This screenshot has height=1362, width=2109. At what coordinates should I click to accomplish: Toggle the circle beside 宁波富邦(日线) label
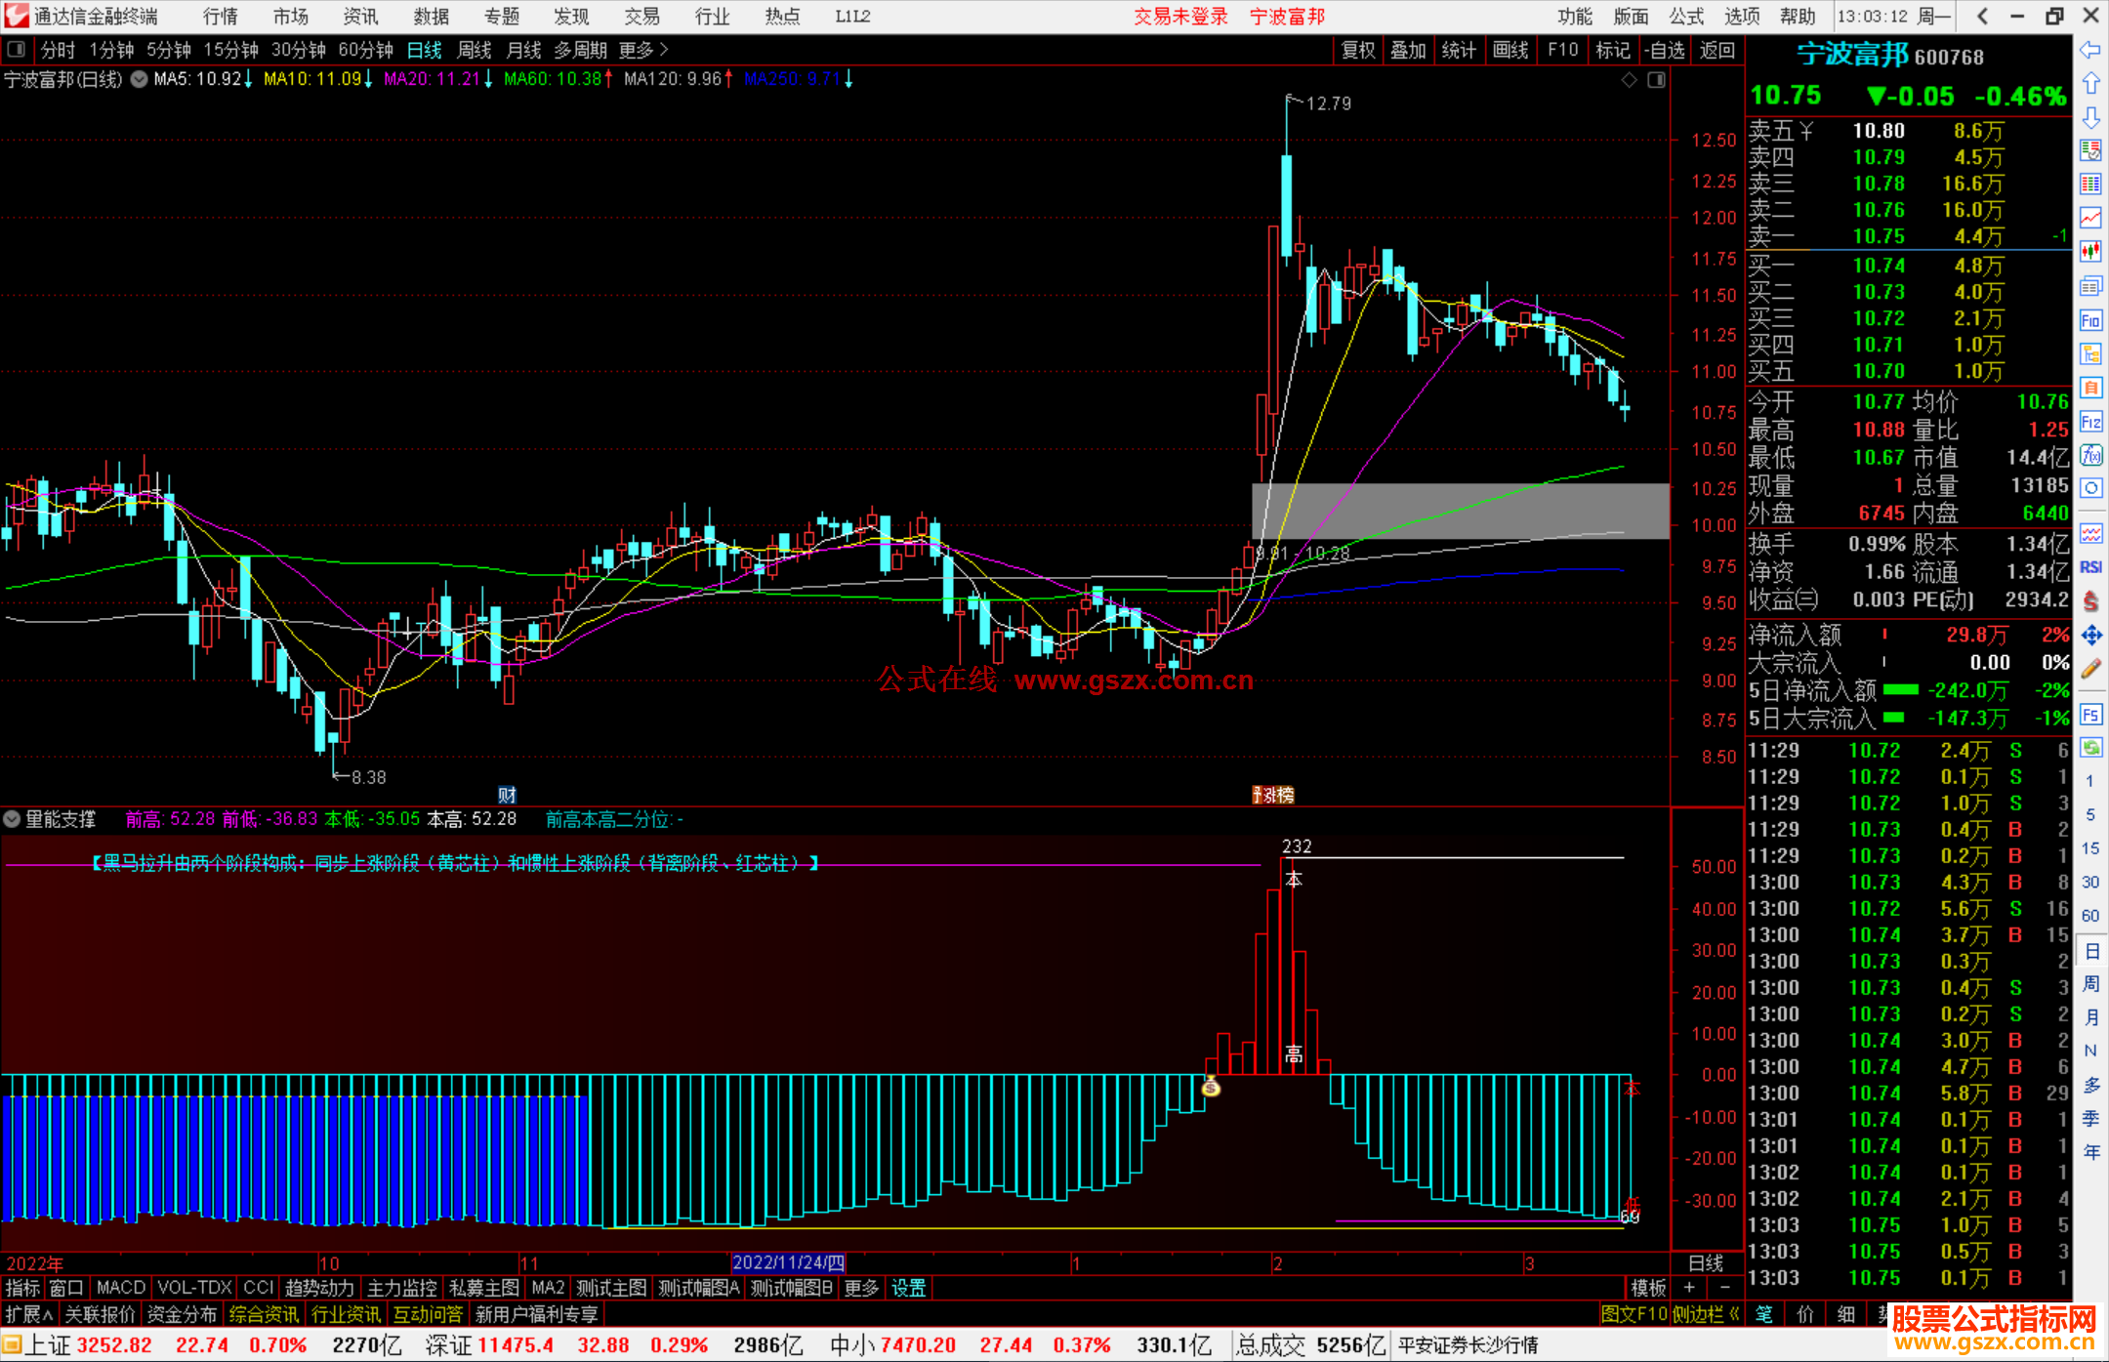point(139,79)
